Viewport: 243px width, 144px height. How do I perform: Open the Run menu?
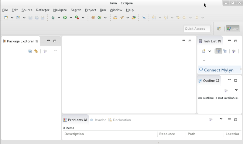pos(103,10)
